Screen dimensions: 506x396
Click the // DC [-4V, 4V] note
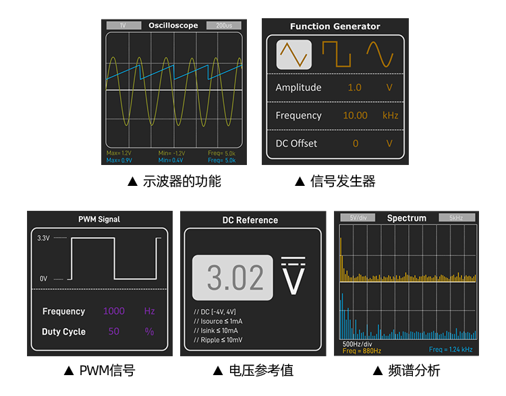click(215, 312)
